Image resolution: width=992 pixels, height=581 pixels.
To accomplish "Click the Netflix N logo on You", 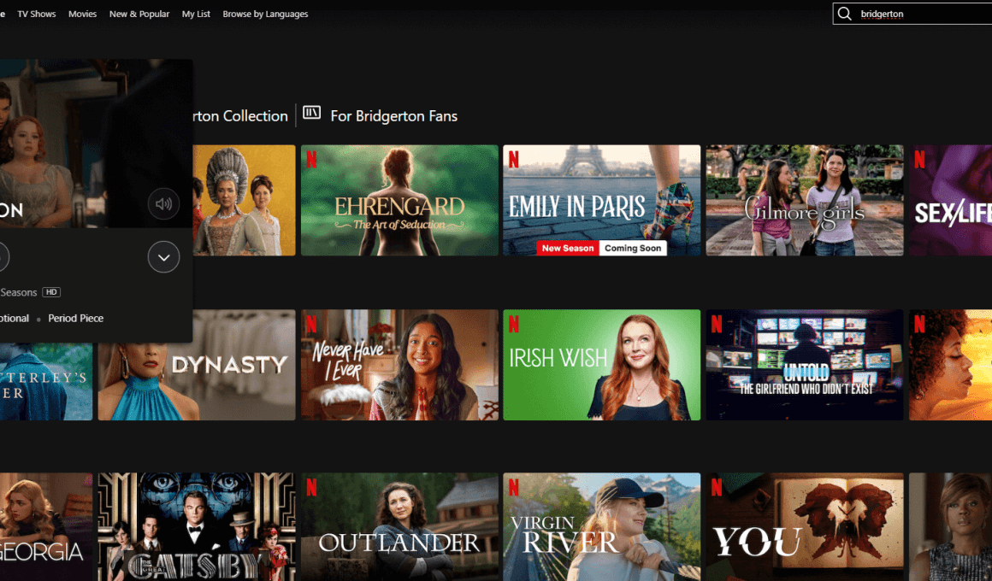I will click(716, 487).
